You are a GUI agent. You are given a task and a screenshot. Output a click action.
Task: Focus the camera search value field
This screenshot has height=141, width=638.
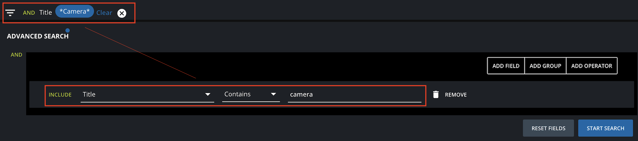pos(354,94)
